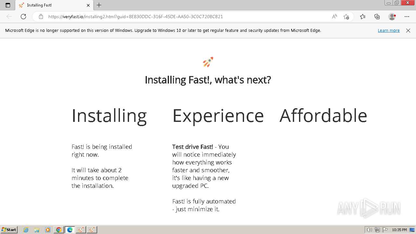The image size is (416, 234).
Task: Select the Installing Fast! browser tab
Action: tap(54, 5)
